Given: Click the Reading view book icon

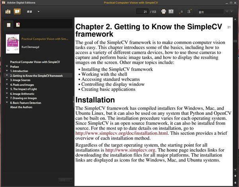Looking at the screenshot, I should point(17,12).
